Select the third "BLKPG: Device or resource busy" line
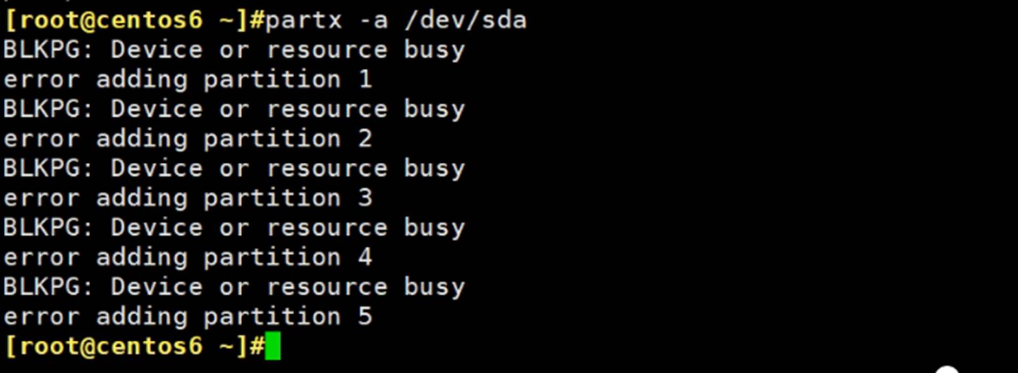The image size is (1018, 373). tap(233, 169)
